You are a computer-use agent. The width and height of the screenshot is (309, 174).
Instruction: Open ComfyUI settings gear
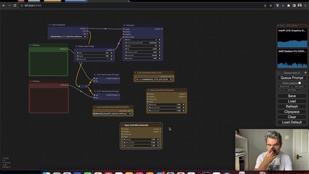[x=306, y=72]
